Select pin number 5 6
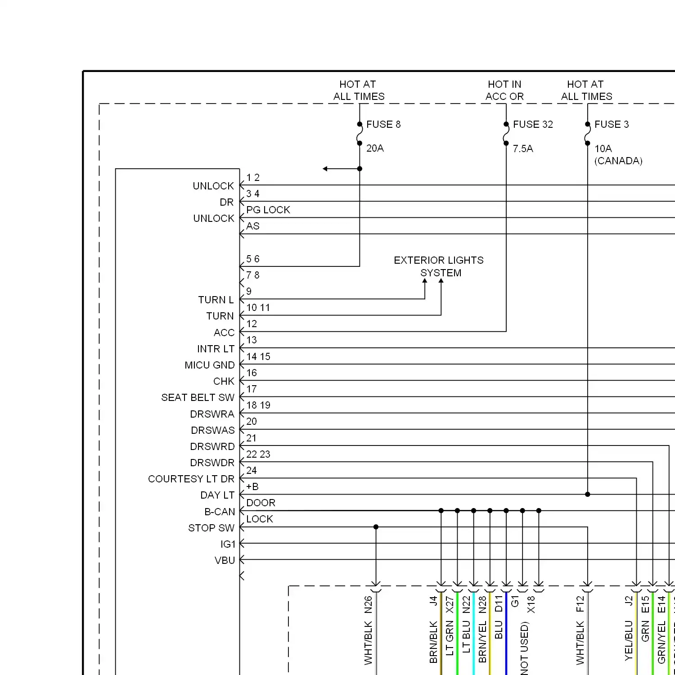 click(253, 259)
